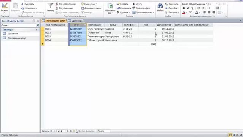Go to first record navigation button
Viewport: 243px width, 137px height.
(51, 131)
